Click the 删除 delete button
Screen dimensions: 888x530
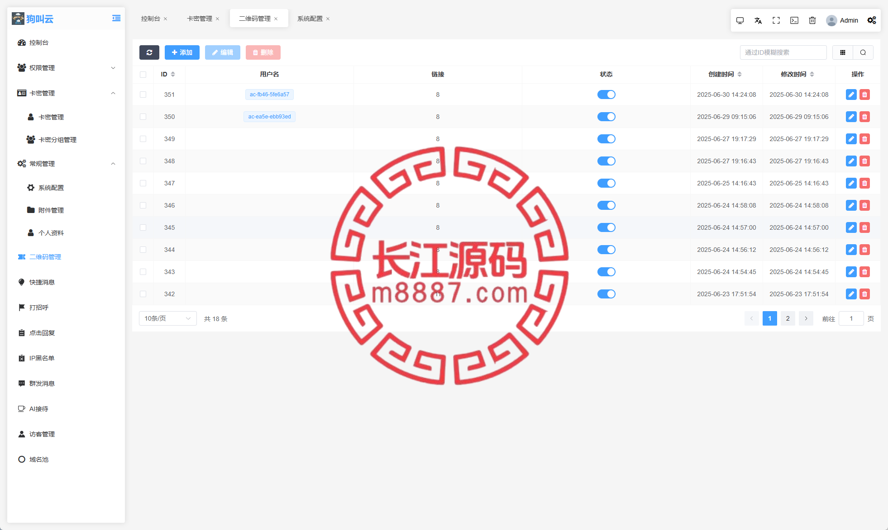click(263, 52)
